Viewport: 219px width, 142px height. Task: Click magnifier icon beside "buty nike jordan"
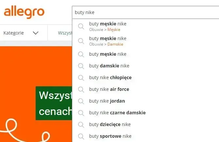[81, 101]
